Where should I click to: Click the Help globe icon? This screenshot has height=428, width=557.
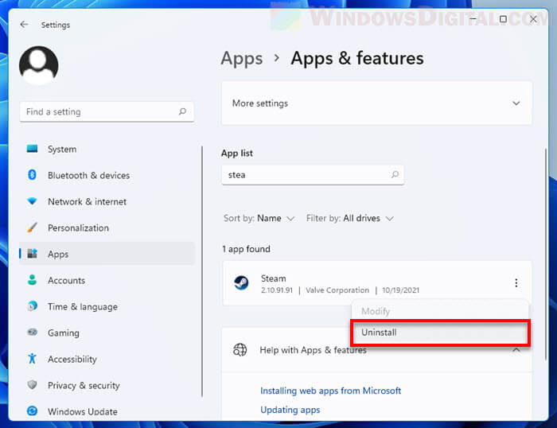point(240,350)
